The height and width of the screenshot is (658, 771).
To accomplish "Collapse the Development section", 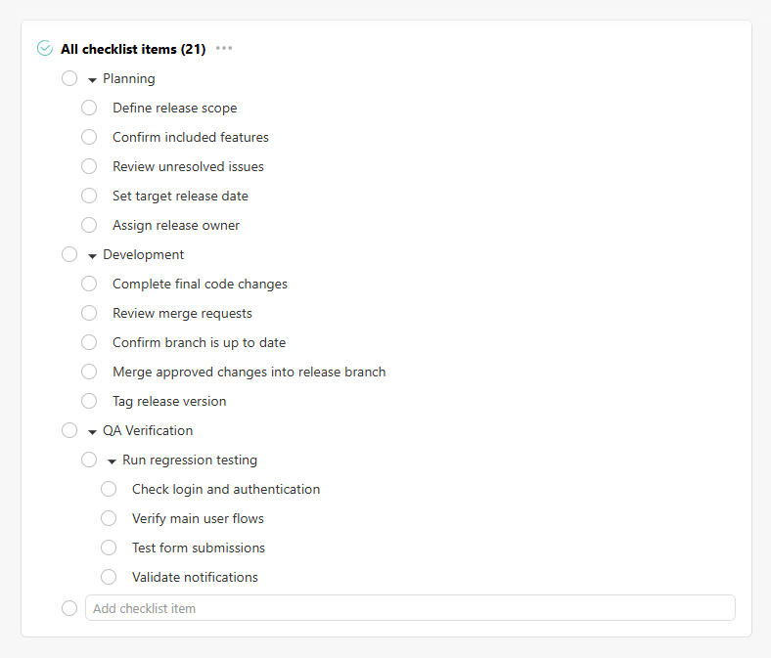I will click(x=92, y=255).
